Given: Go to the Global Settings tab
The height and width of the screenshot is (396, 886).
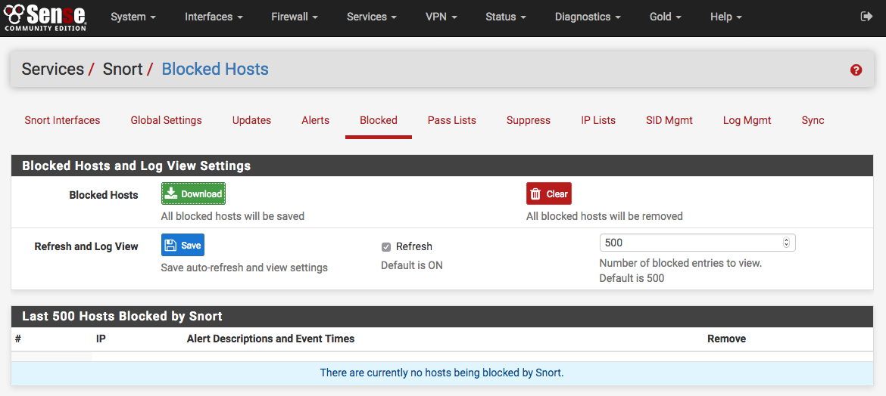Looking at the screenshot, I should tap(166, 120).
